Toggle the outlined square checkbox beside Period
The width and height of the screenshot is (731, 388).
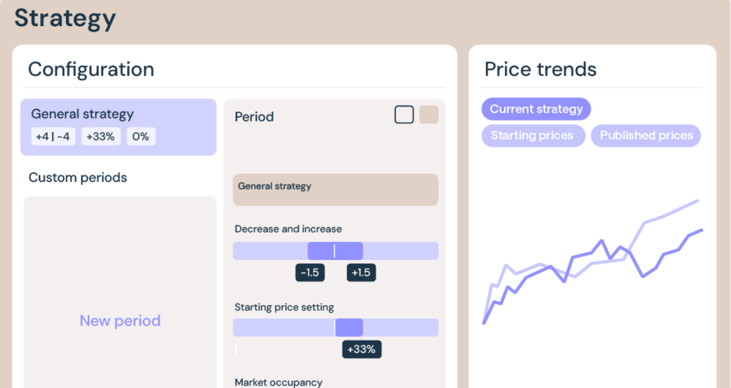[404, 115]
